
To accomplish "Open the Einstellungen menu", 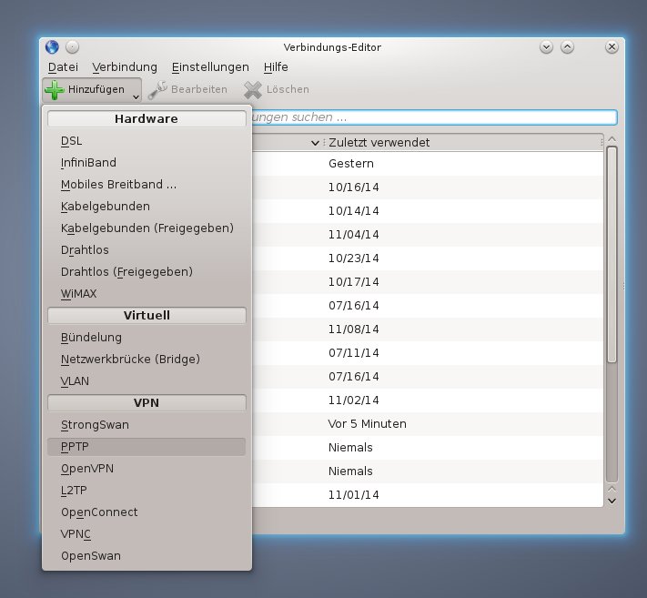I will pos(210,67).
